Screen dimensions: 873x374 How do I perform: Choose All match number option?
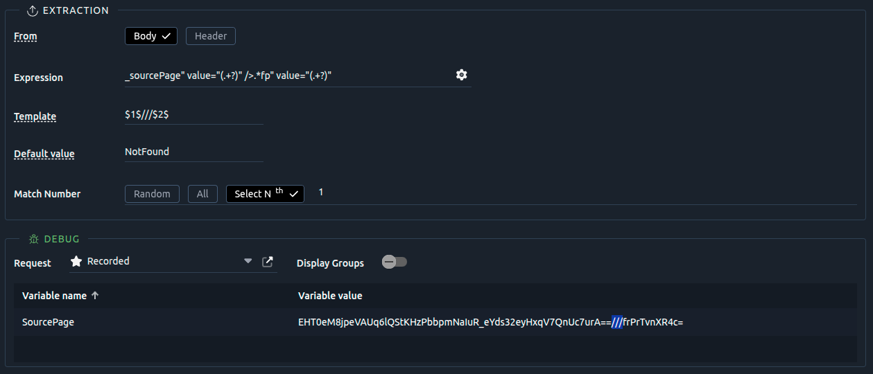[x=202, y=194]
